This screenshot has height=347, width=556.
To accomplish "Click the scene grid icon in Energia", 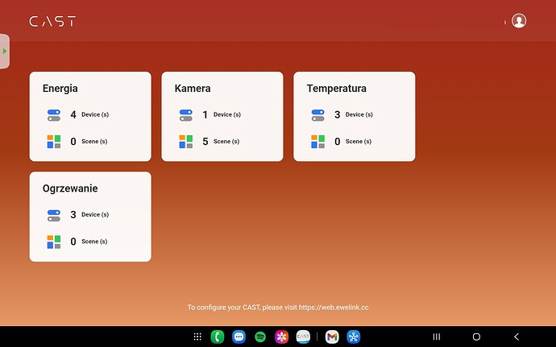I will pos(54,142).
